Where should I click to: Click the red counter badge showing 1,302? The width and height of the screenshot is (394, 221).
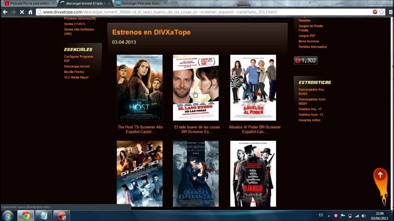point(306,60)
